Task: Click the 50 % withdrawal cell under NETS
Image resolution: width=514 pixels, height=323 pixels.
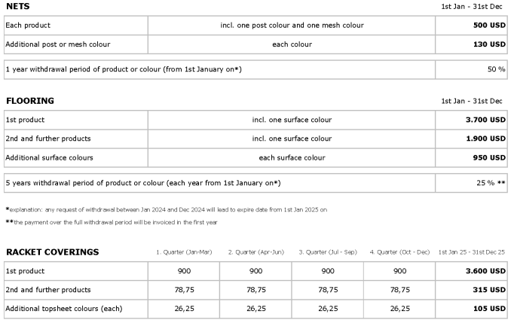Action: click(471, 69)
